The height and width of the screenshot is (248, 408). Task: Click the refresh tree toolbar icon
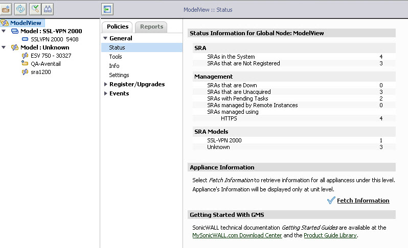point(20,9)
